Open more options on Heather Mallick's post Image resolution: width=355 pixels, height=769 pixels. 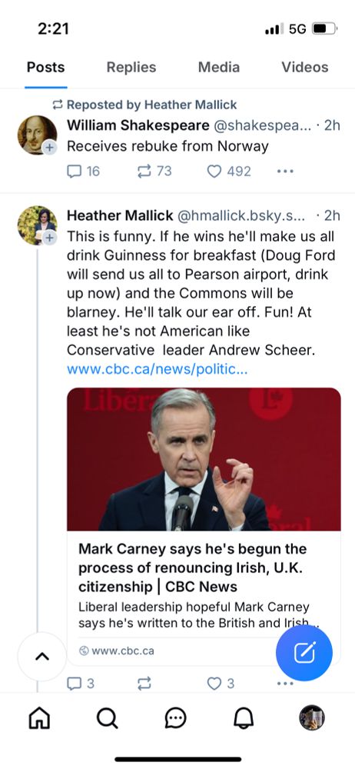pyautogui.click(x=285, y=683)
